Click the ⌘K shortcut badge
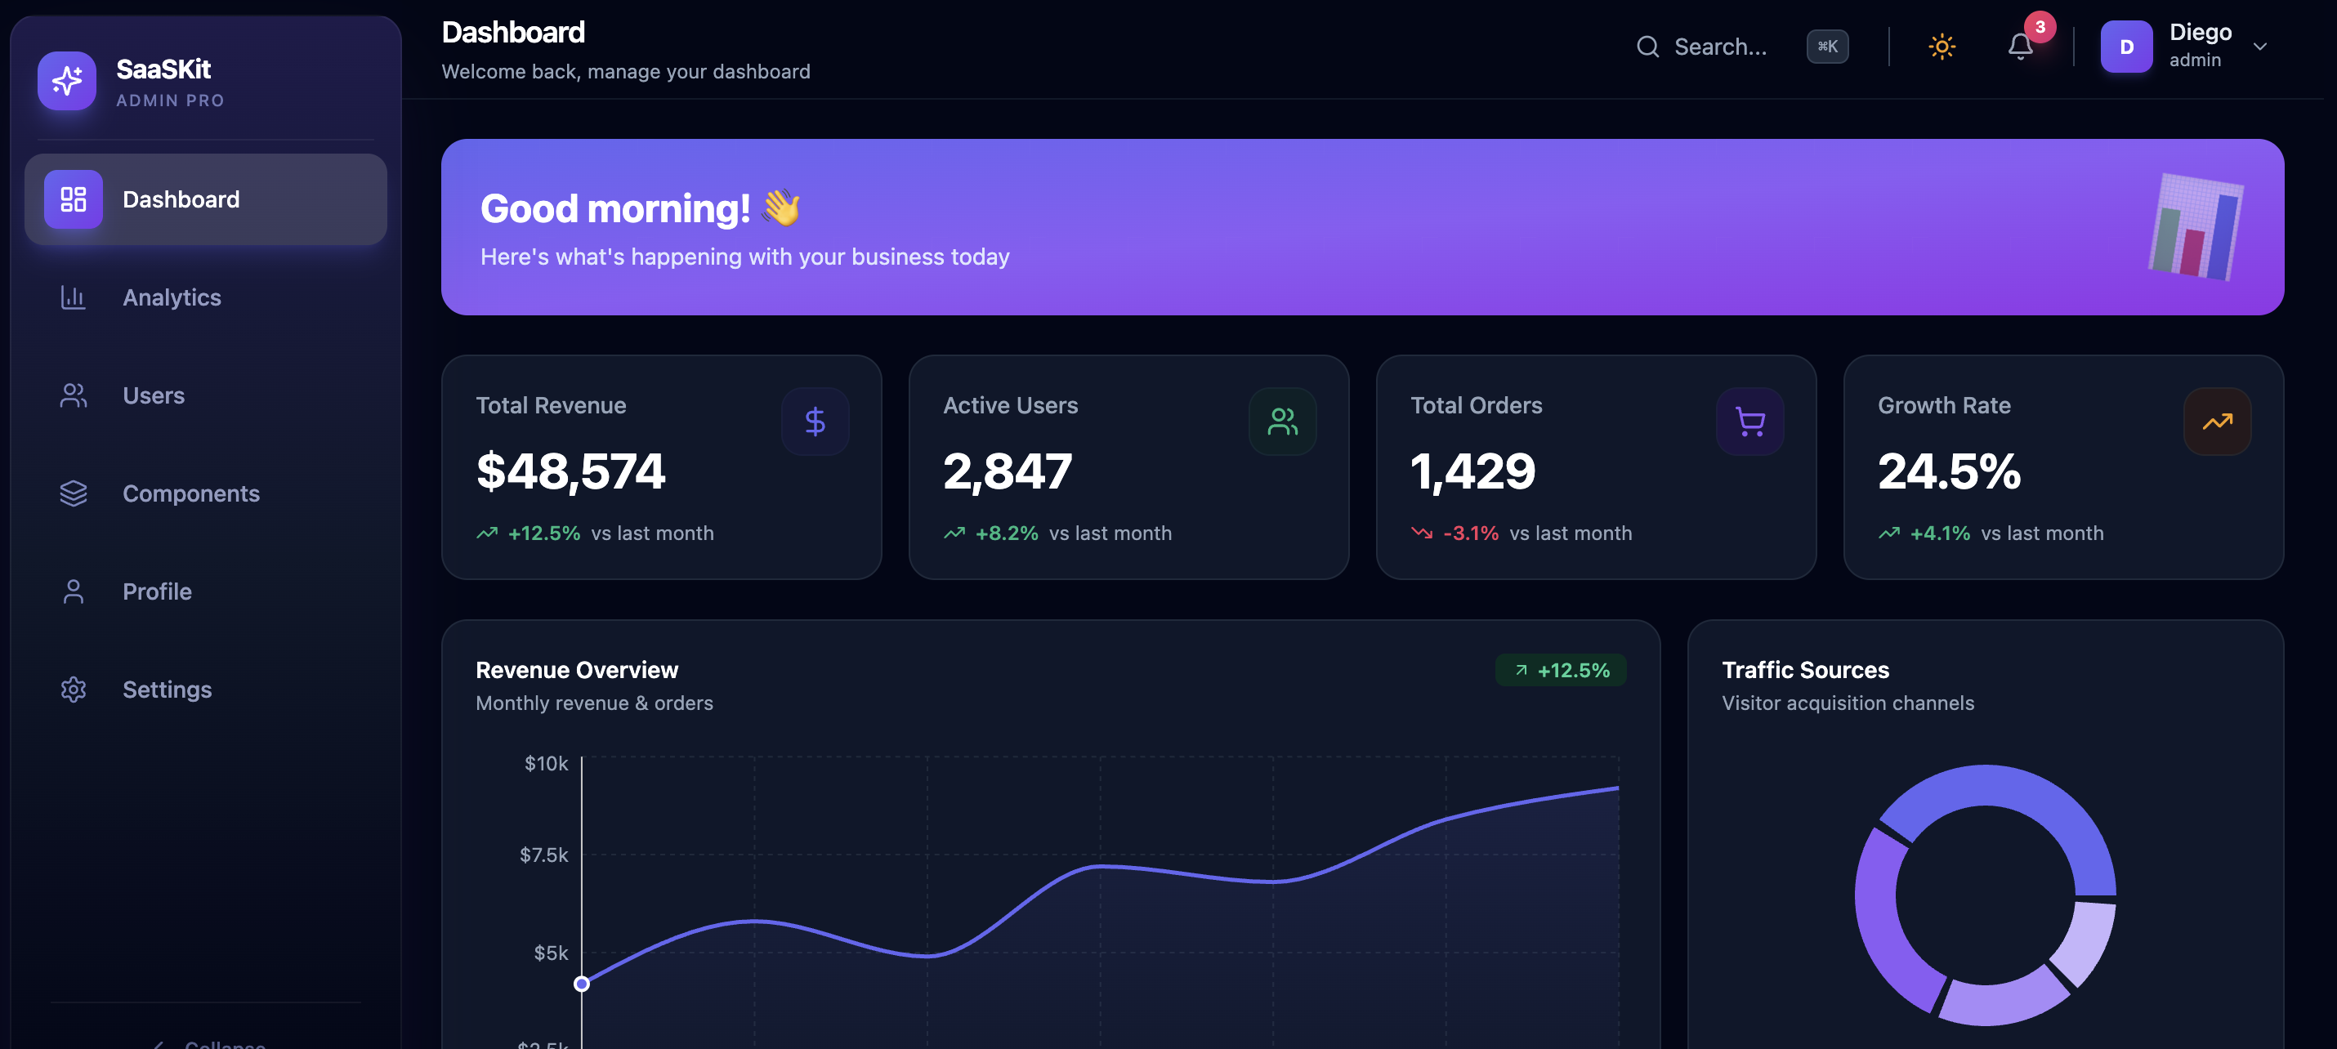2337x1049 pixels. (1827, 47)
